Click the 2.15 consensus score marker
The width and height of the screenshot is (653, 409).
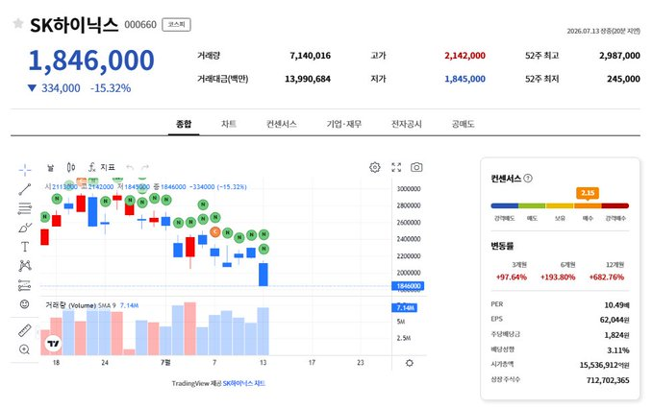pyautogui.click(x=588, y=193)
